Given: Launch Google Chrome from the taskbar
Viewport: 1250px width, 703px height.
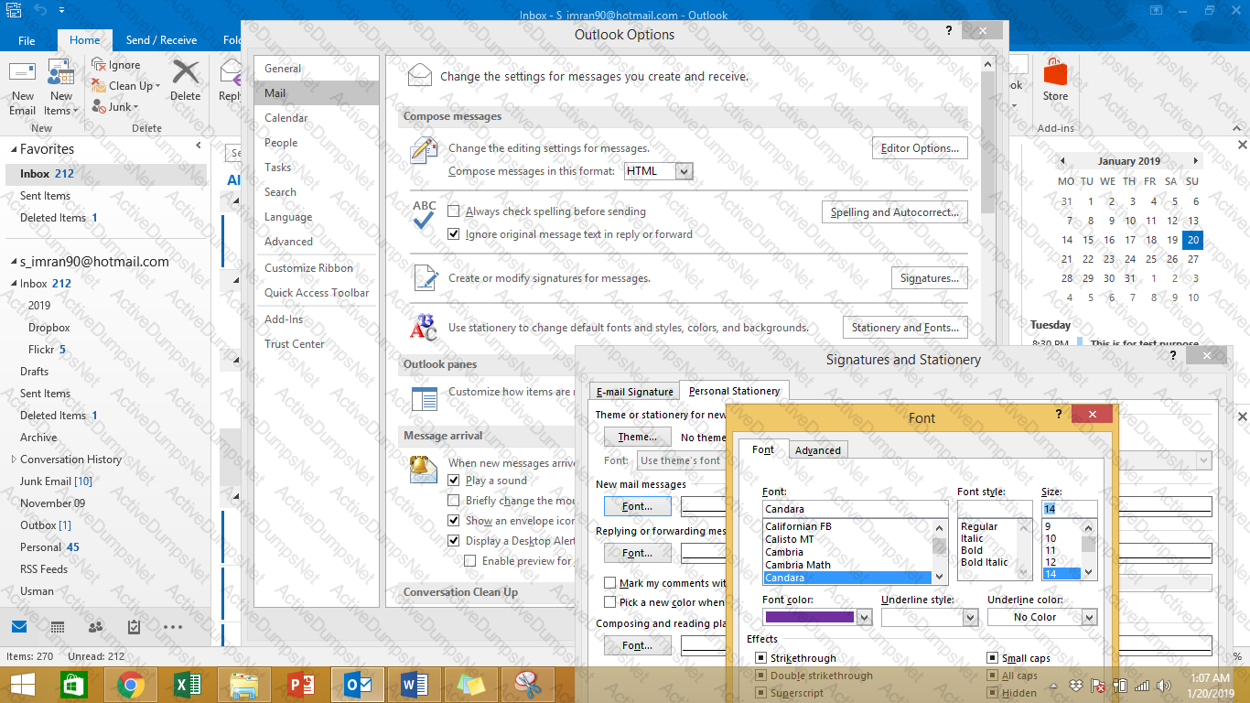Looking at the screenshot, I should (x=131, y=684).
